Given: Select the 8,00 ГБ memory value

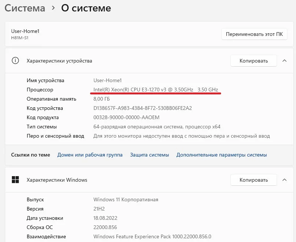Looking at the screenshot, I should click(102, 99).
